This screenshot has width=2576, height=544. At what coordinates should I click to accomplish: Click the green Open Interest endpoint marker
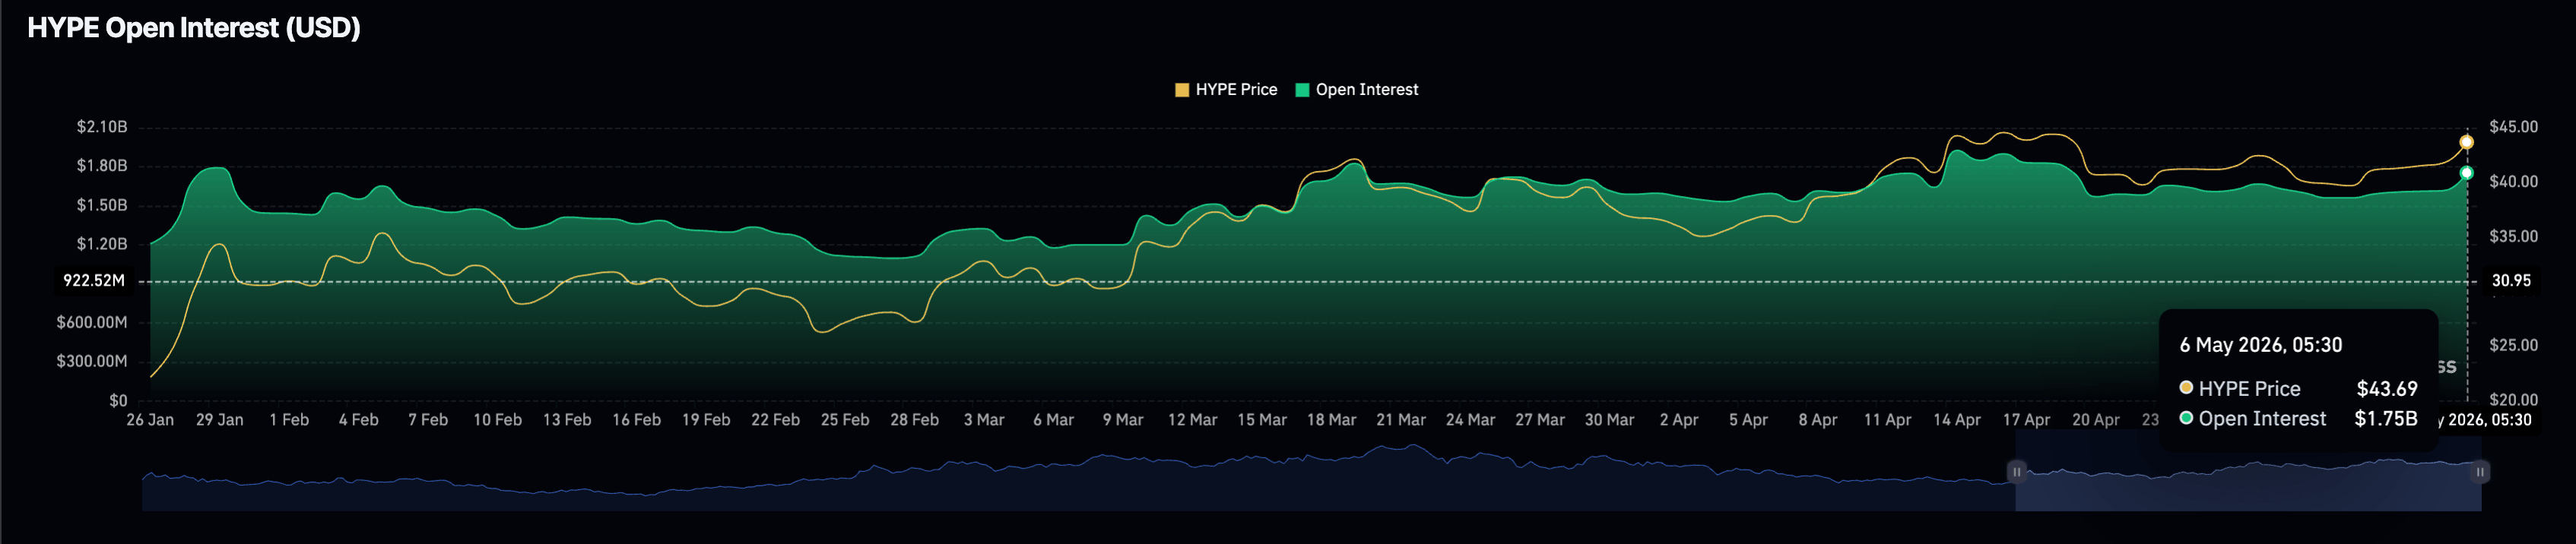[2467, 173]
